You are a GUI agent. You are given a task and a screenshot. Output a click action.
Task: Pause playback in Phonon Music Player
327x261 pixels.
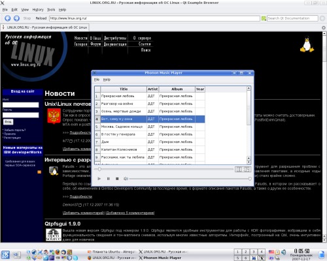click(108, 179)
